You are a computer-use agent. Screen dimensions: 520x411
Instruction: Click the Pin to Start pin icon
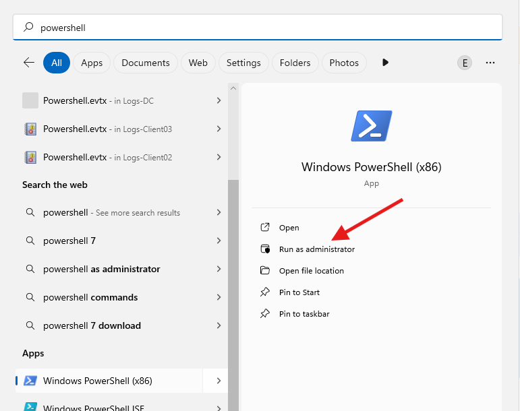pos(265,292)
